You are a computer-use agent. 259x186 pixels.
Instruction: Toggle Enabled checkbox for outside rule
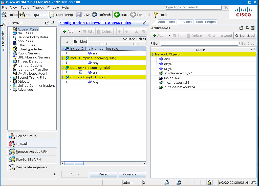click(x=80, y=72)
